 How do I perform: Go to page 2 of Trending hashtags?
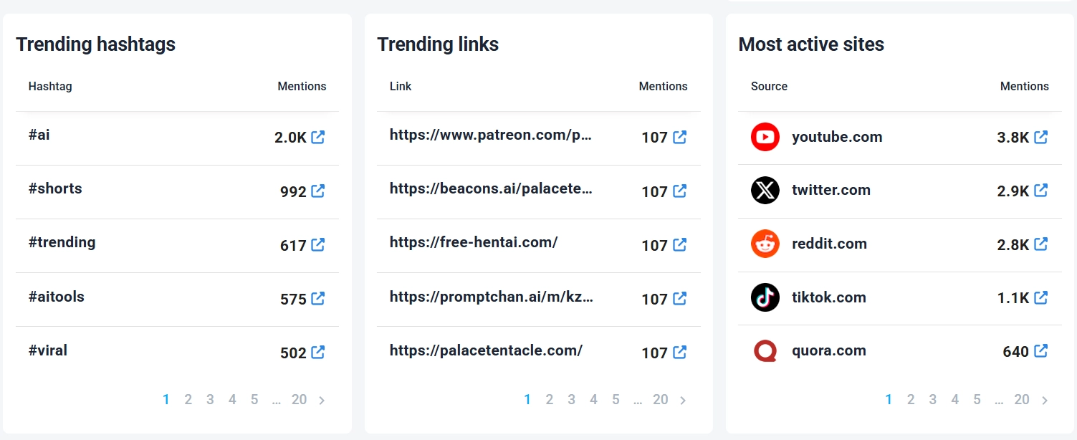point(188,399)
